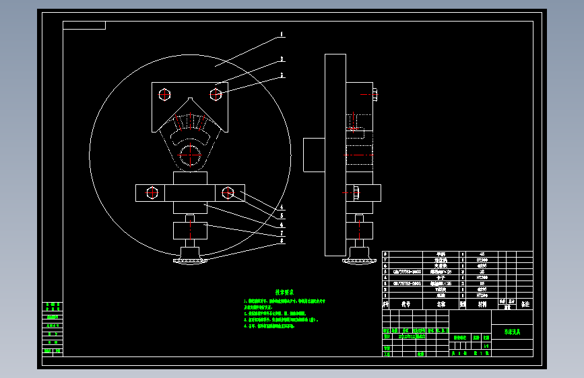The width and height of the screenshot is (584, 378).
Task: Click balloon number 4 near clamp bar leaders
Action: pos(282,207)
